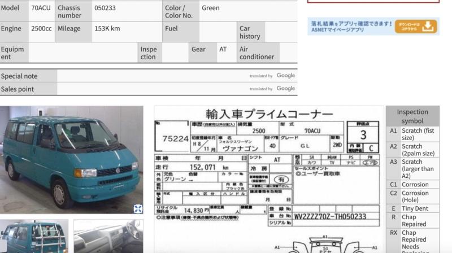Click the Sales point label

(x=18, y=89)
